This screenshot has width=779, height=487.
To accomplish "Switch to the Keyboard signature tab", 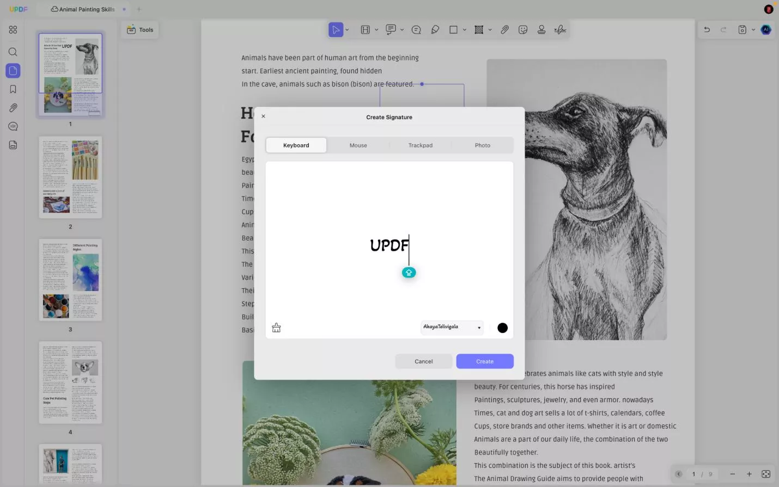I will point(296,145).
